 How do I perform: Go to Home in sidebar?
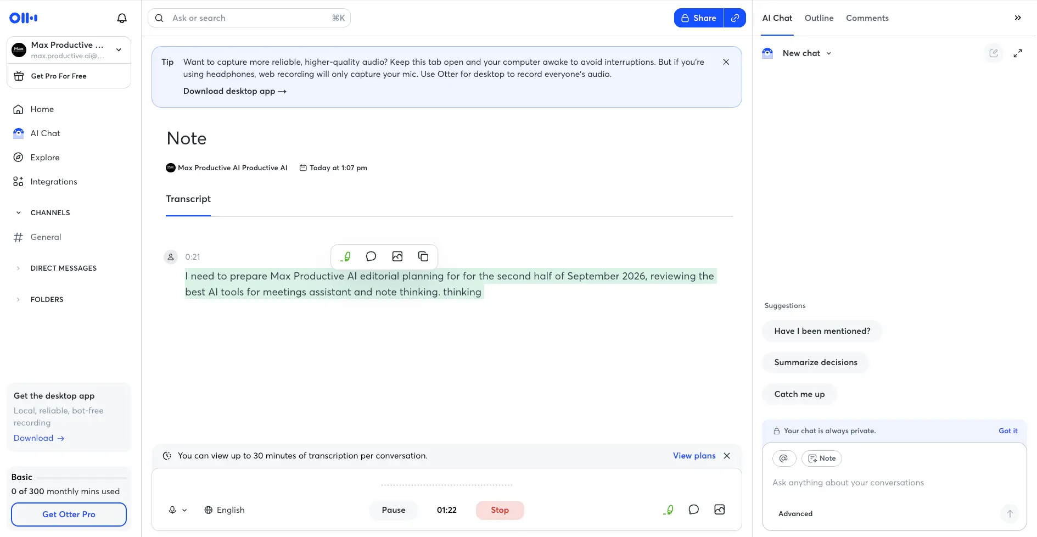(x=42, y=109)
